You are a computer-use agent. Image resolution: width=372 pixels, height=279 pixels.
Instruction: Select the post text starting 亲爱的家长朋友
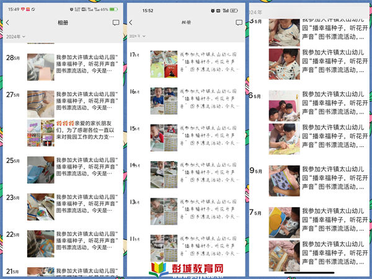86,130
